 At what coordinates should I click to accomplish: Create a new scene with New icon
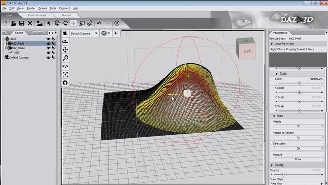(x=5, y=23)
